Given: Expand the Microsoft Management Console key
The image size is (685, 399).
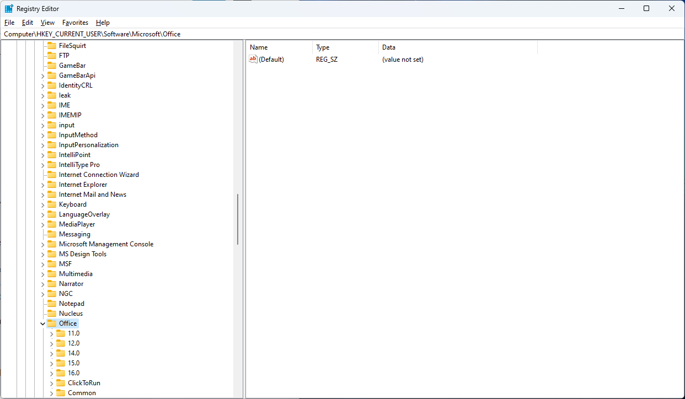Looking at the screenshot, I should [43, 244].
